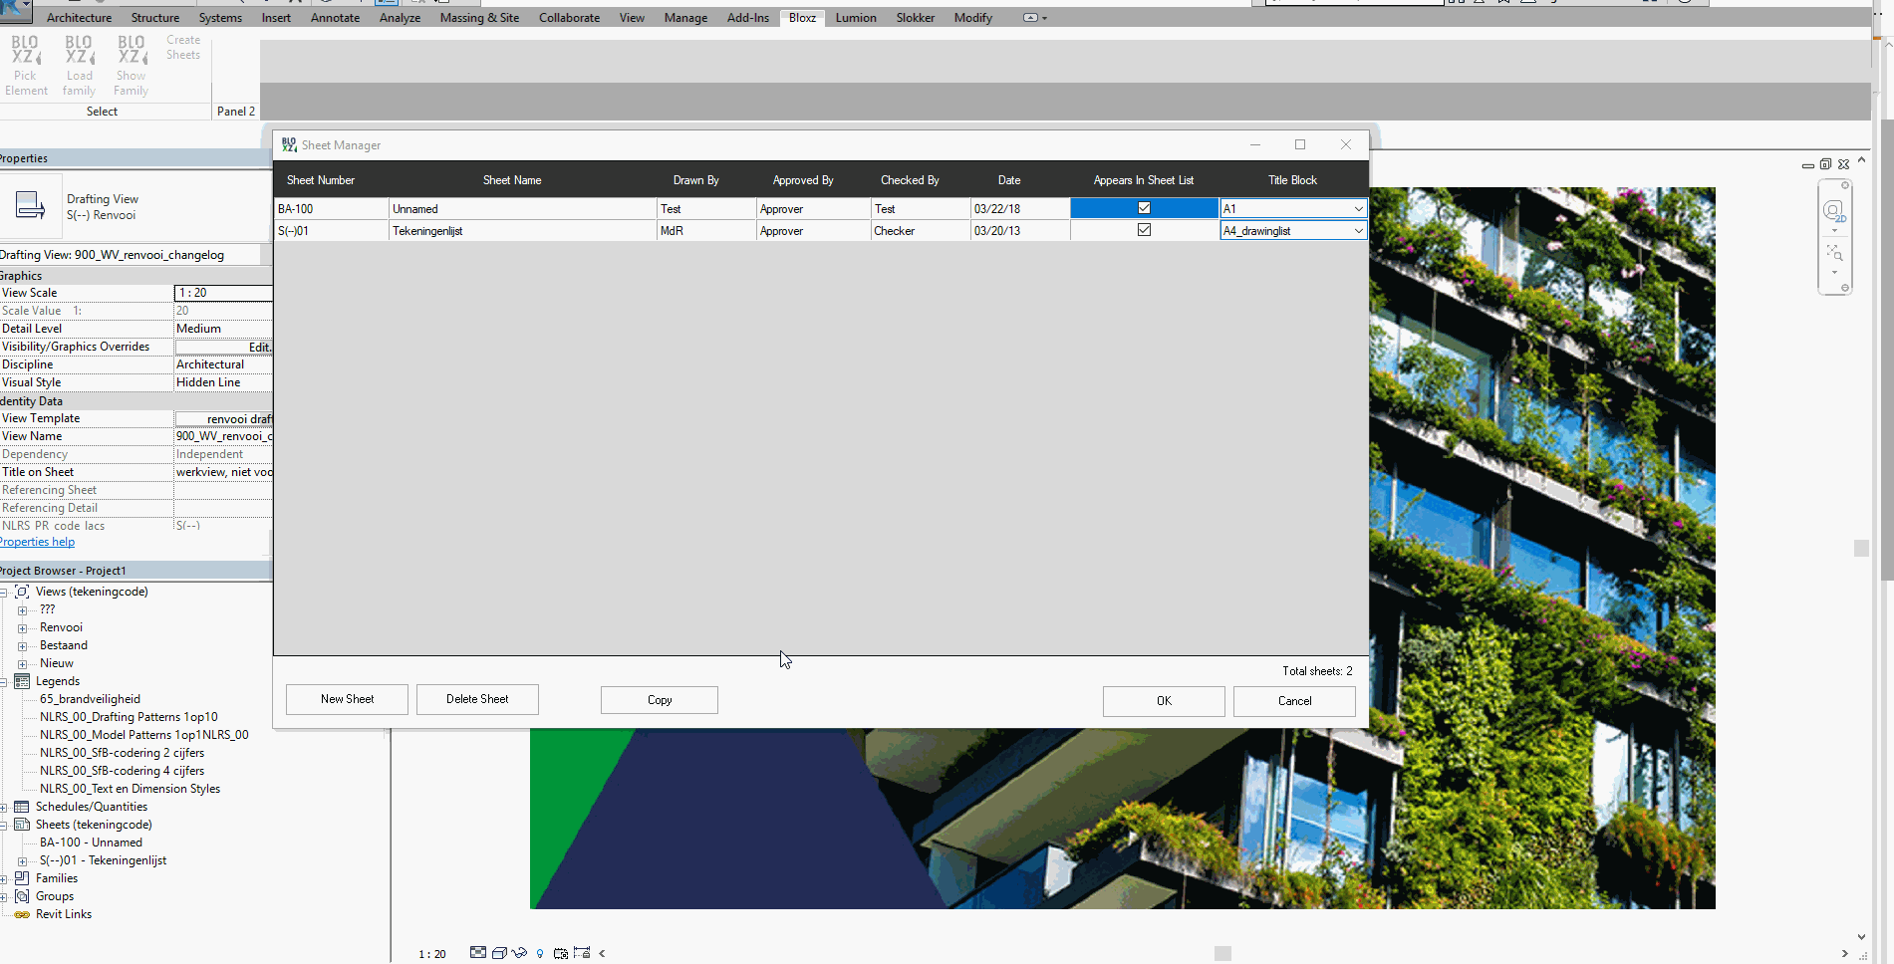This screenshot has width=1894, height=964.
Task: Open the Architecture ribbon tab
Action: point(80,18)
